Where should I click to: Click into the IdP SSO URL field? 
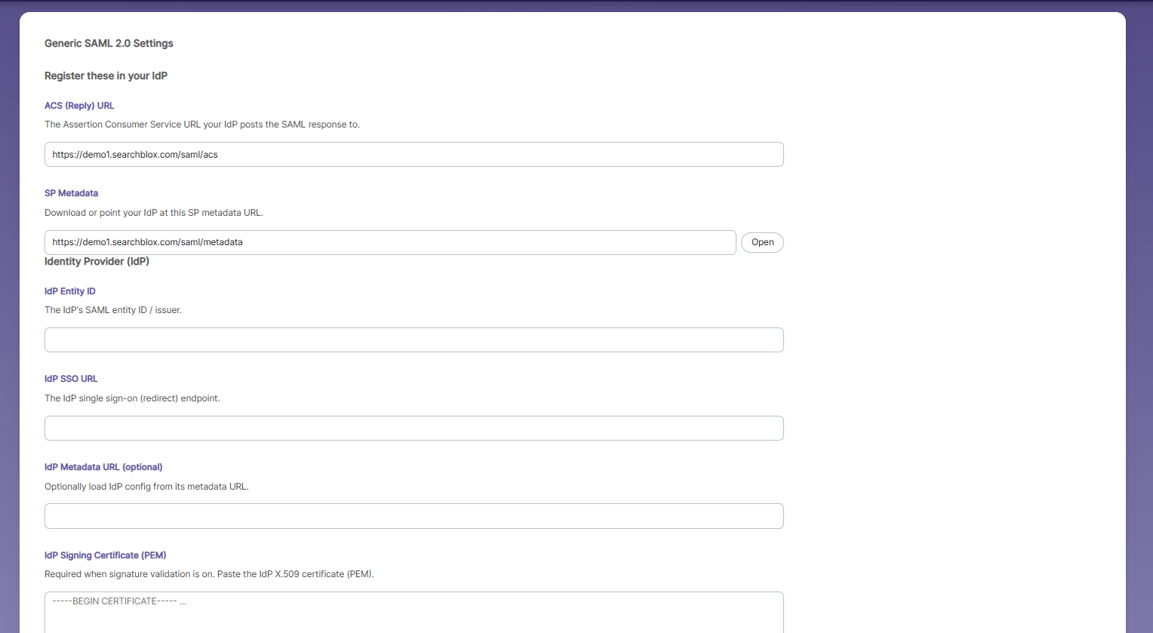tap(414, 429)
